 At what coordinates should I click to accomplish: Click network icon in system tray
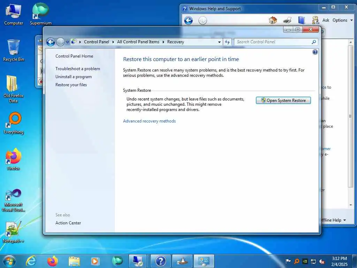tap(313, 261)
